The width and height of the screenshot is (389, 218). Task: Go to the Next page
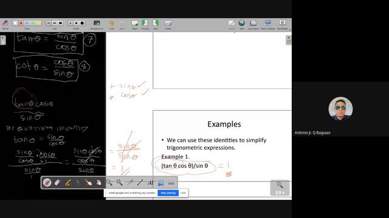click(x=156, y=24)
